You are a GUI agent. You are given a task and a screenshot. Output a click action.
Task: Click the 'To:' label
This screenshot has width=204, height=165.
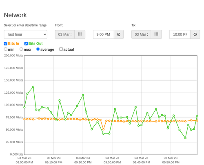point(133,25)
